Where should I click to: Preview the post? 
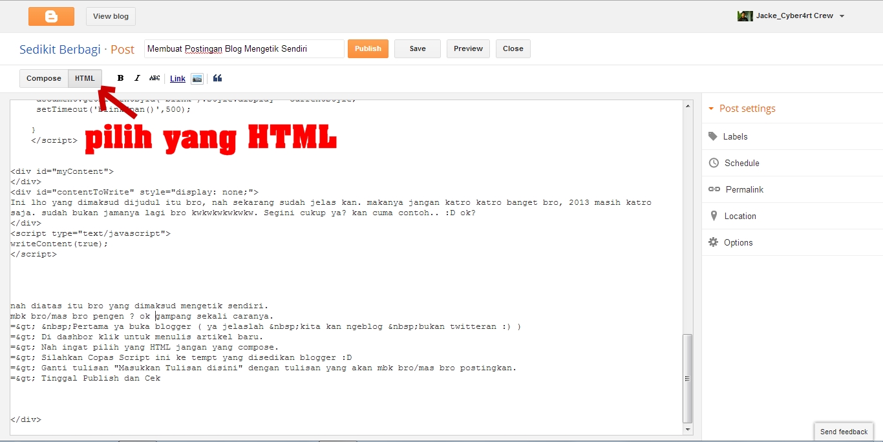click(x=468, y=48)
